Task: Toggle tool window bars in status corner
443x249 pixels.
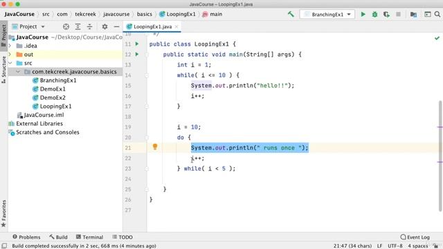Action: tap(4, 246)
